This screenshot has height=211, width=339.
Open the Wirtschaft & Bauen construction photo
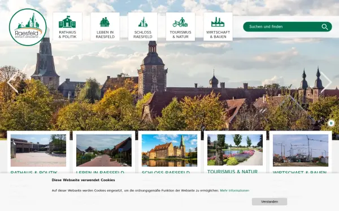click(x=301, y=150)
